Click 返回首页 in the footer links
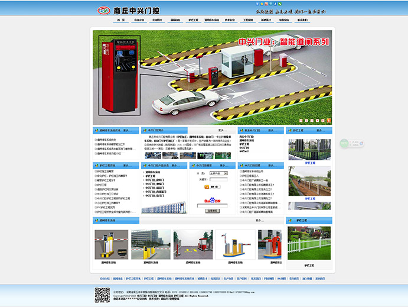408x307 pixels. (320, 279)
